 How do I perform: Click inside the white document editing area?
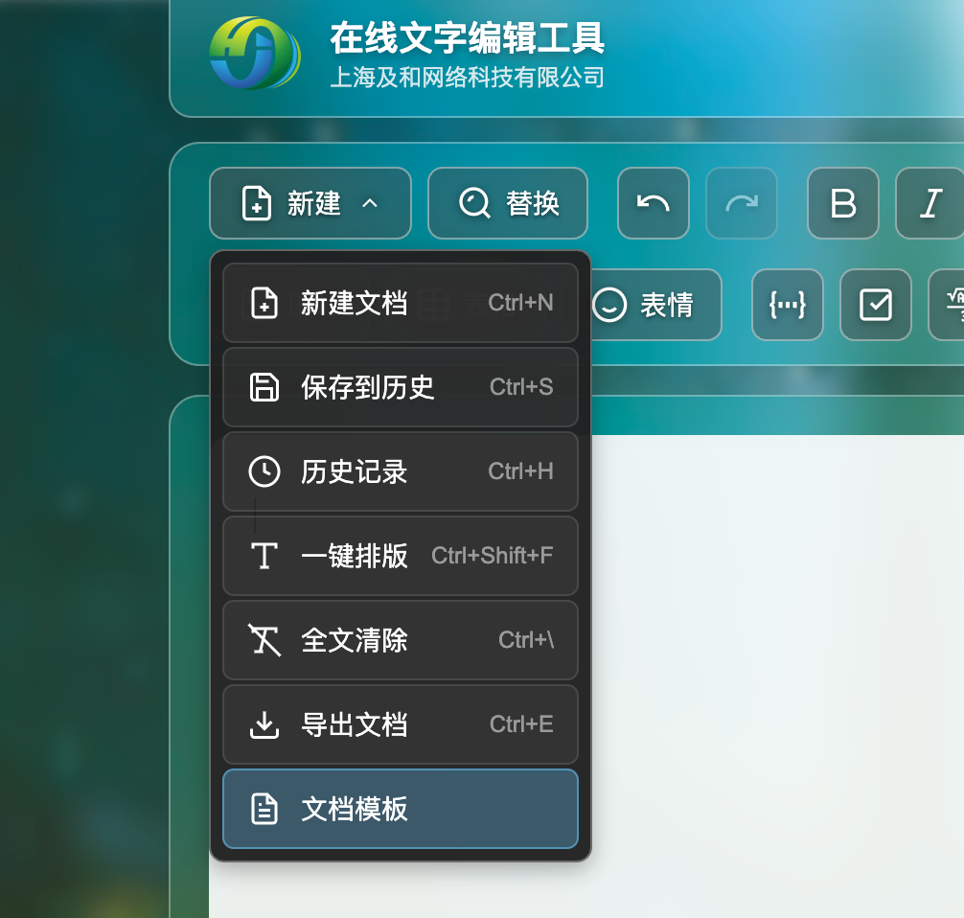tap(777, 677)
